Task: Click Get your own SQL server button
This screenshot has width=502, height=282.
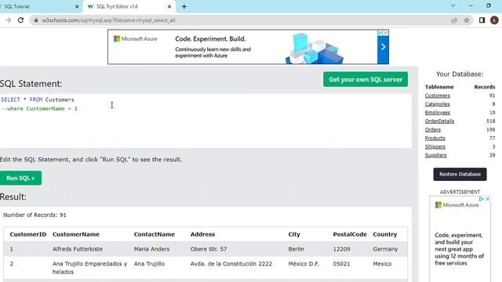Action: click(x=366, y=79)
